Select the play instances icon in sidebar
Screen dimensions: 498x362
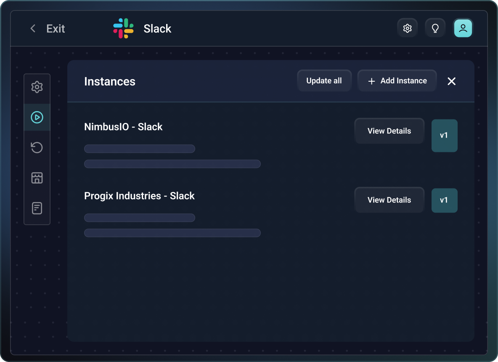coord(37,117)
